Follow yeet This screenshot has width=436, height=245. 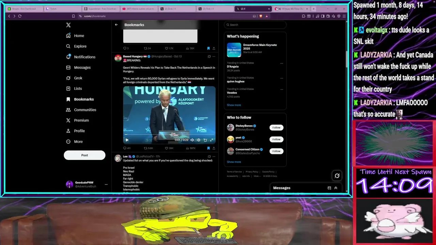(x=276, y=139)
